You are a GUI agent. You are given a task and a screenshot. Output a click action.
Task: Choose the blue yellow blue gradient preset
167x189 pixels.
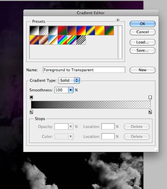point(90,30)
